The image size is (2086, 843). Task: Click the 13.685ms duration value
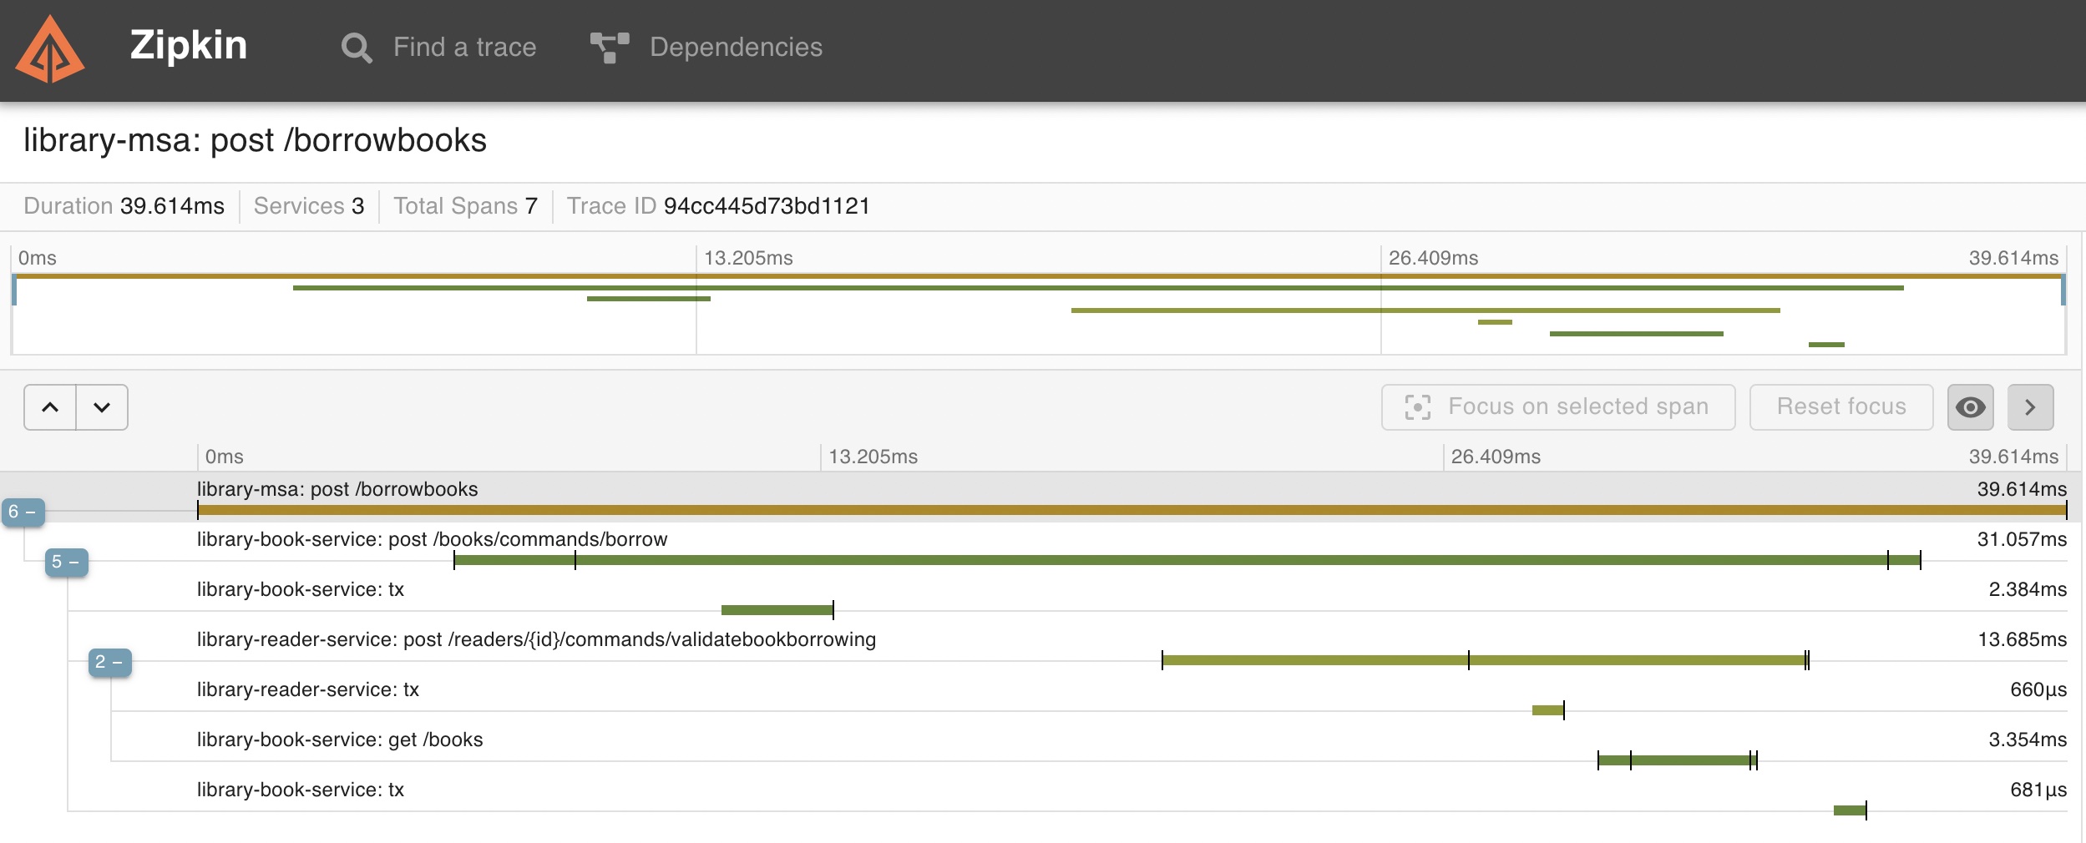coord(2022,639)
